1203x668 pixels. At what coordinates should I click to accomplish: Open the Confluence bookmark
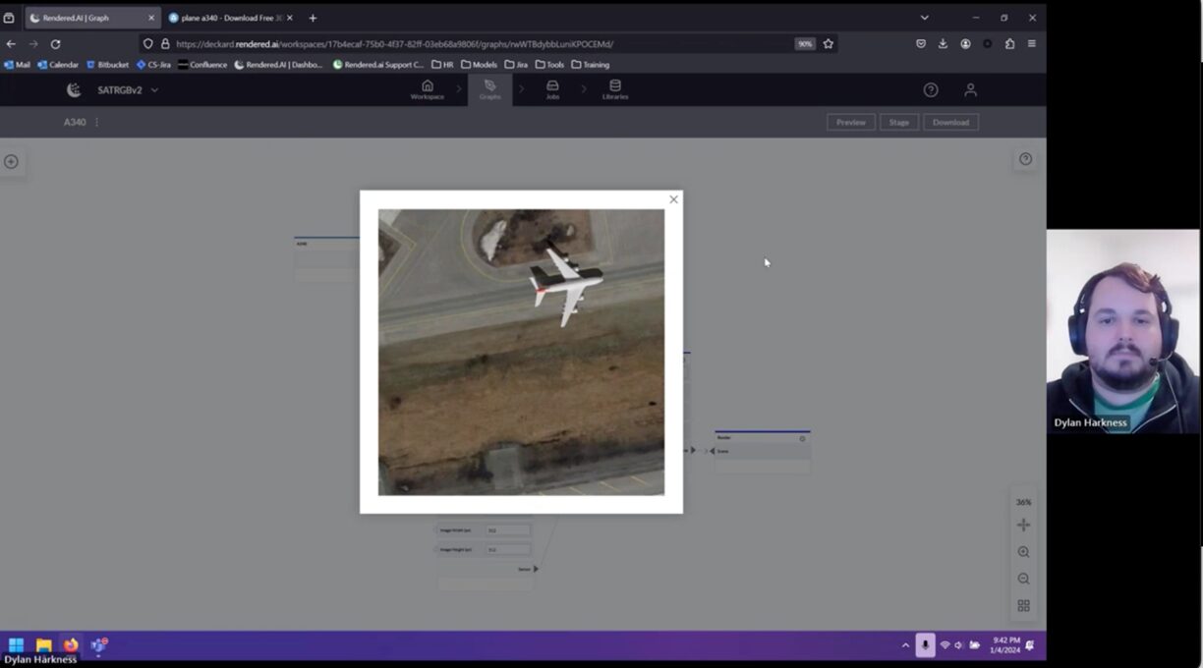coord(202,65)
